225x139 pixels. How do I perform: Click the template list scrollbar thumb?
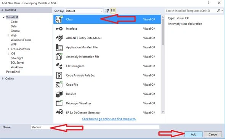tap(163, 32)
